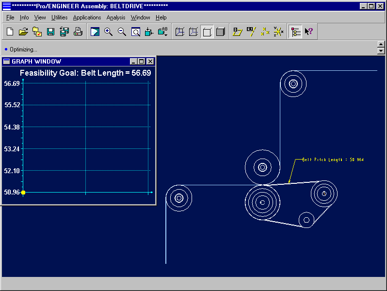Switch display to shaded mode

coord(221,32)
